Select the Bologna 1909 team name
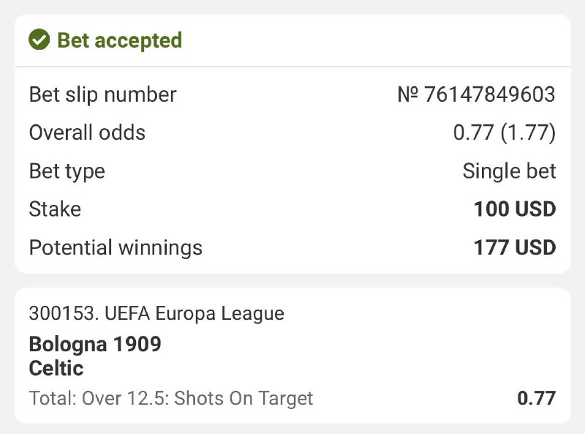 [95, 344]
